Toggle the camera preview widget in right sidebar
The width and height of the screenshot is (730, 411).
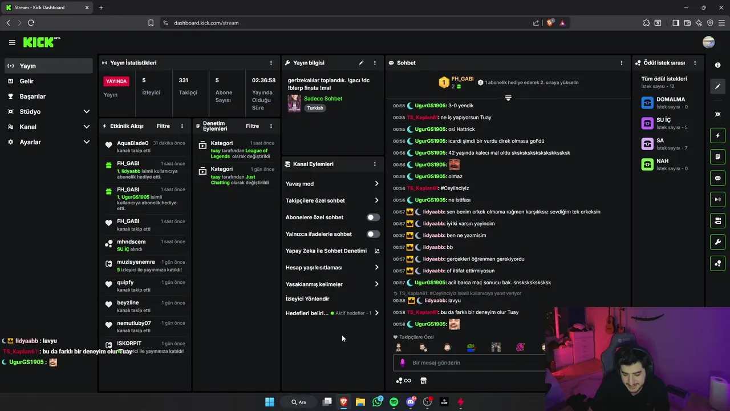pyautogui.click(x=718, y=221)
